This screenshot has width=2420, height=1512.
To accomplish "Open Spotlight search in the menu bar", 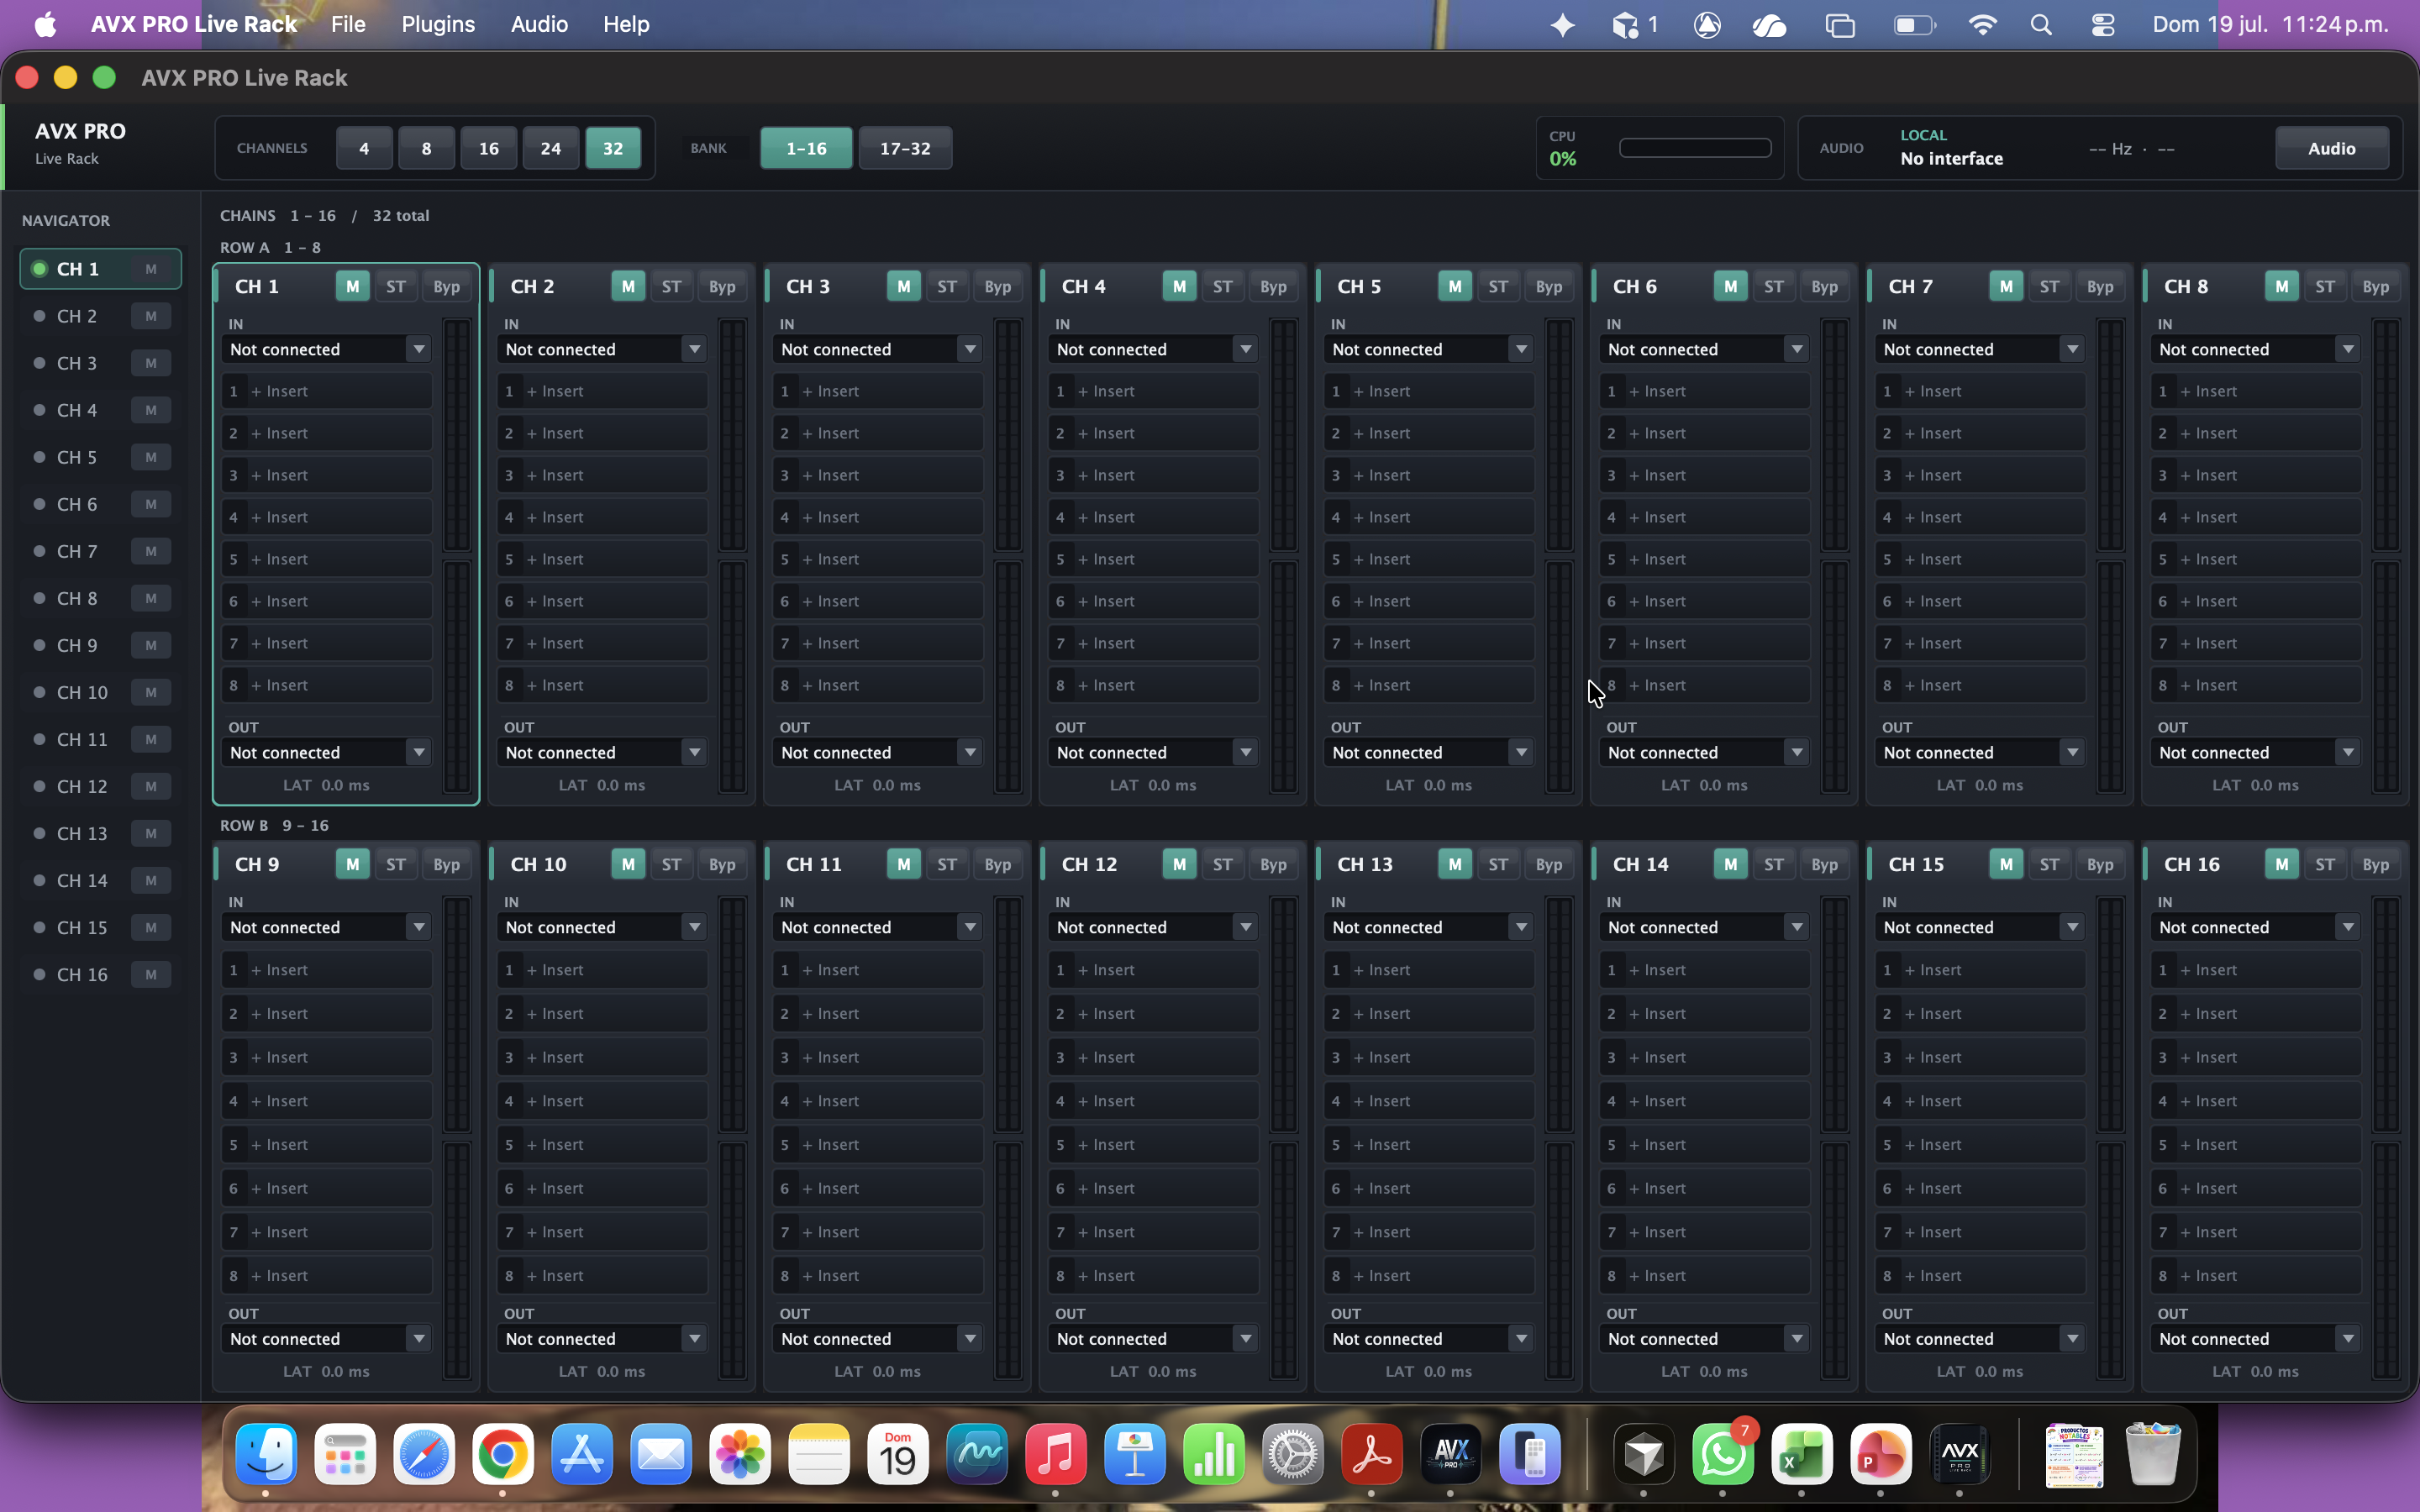I will click(x=2042, y=24).
